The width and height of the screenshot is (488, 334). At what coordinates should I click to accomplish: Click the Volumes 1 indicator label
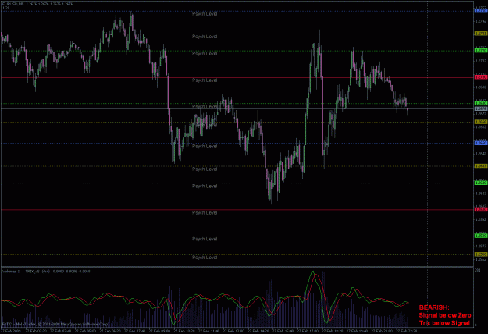[11, 272]
